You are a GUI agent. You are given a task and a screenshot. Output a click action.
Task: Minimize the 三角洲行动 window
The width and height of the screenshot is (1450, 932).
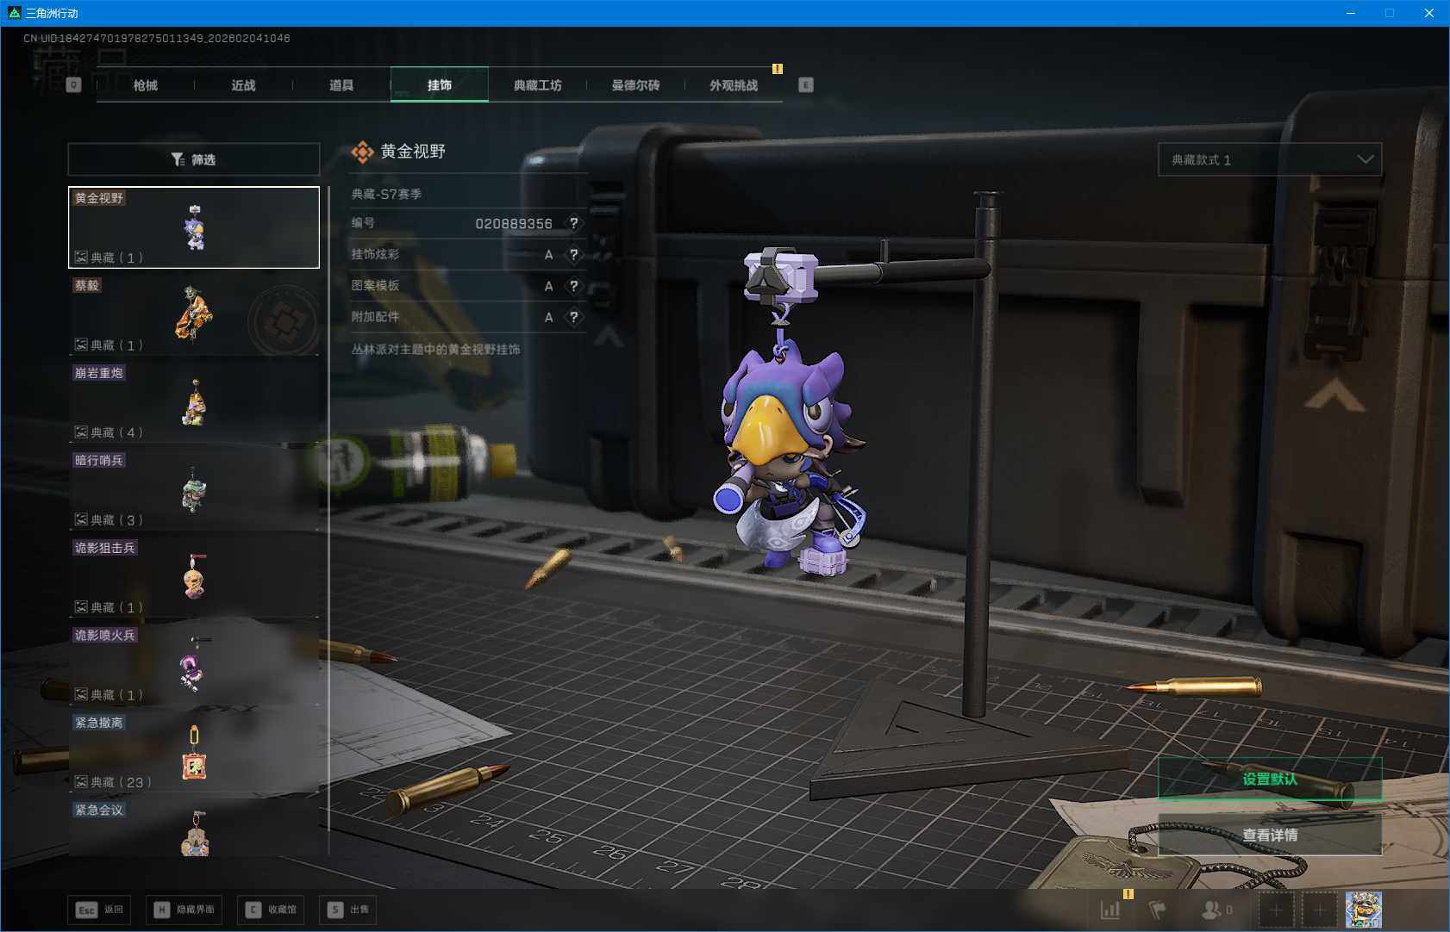click(1351, 13)
